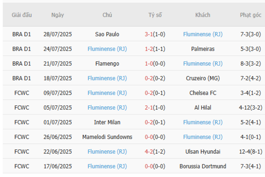Open the Sao Paulo team link
The height and width of the screenshot is (177, 265).
click(107, 34)
